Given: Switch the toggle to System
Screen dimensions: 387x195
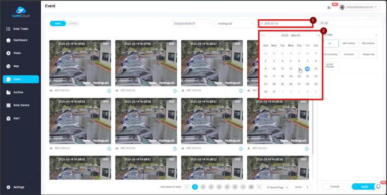Looking at the screenshot, I should [x=73, y=24].
